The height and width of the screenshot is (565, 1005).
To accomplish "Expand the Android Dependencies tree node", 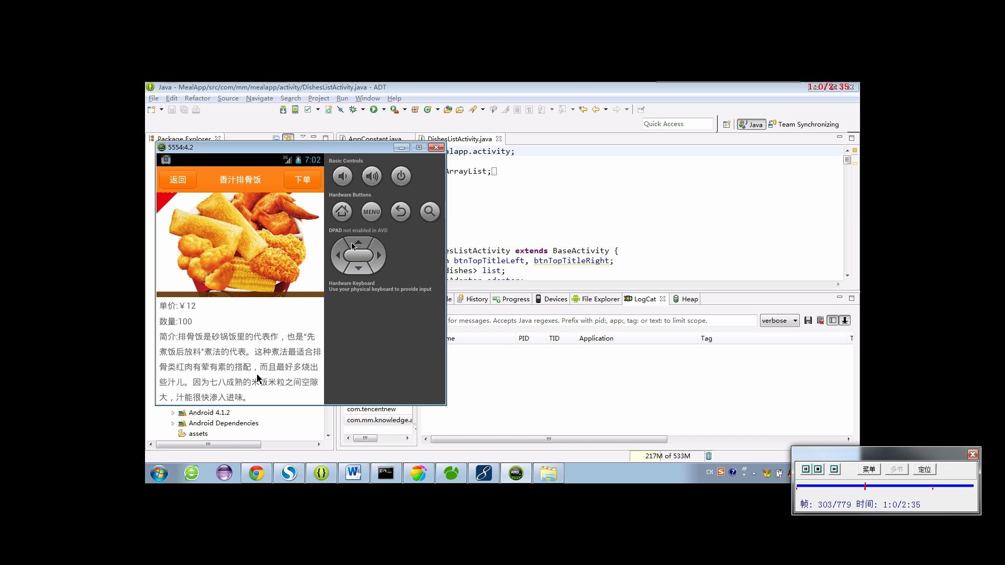I will pos(173,423).
